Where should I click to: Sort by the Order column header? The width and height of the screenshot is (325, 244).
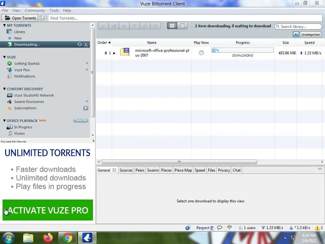click(104, 43)
